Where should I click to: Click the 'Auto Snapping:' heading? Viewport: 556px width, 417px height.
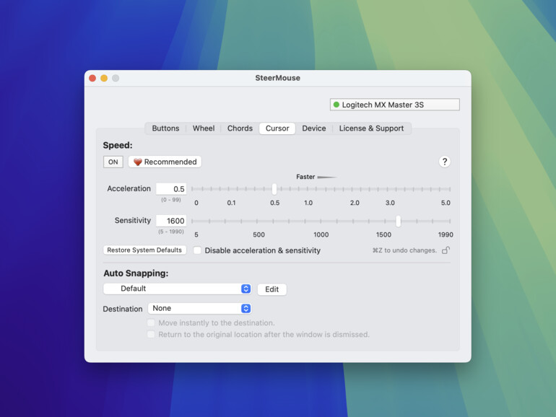[136, 273]
